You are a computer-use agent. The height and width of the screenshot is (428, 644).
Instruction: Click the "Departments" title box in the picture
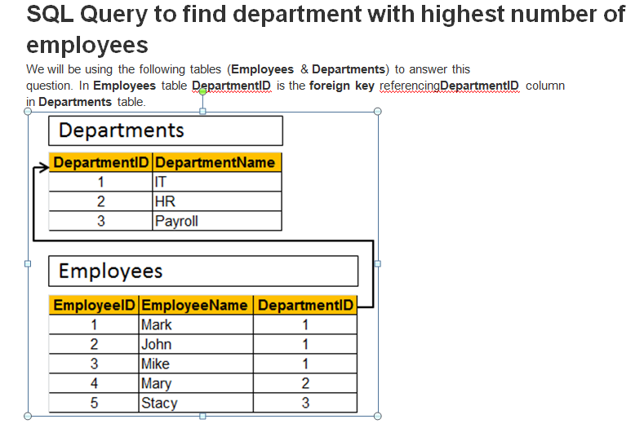click(x=166, y=130)
